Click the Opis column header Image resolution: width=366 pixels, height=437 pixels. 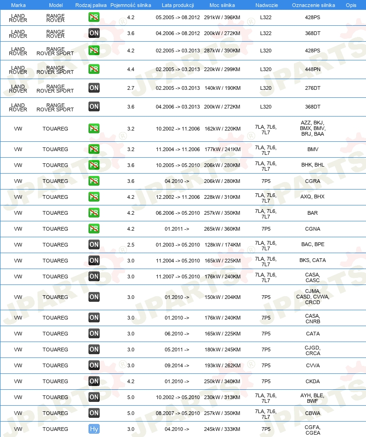click(x=351, y=5)
